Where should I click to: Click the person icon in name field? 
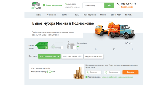coord(88,72)
